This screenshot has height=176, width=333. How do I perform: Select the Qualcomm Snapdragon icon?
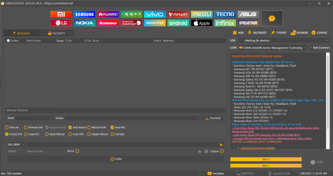point(131,23)
